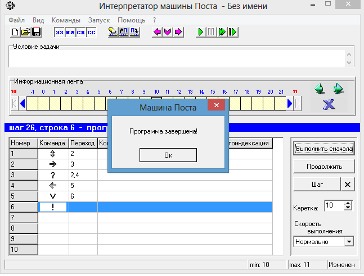This screenshot has width=364, height=276.
Task: Insert the move-right arrow command icon
Action: tap(178, 32)
